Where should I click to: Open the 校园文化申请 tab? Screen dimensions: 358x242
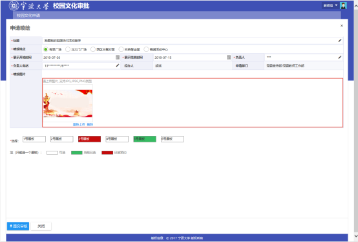pos(28,16)
